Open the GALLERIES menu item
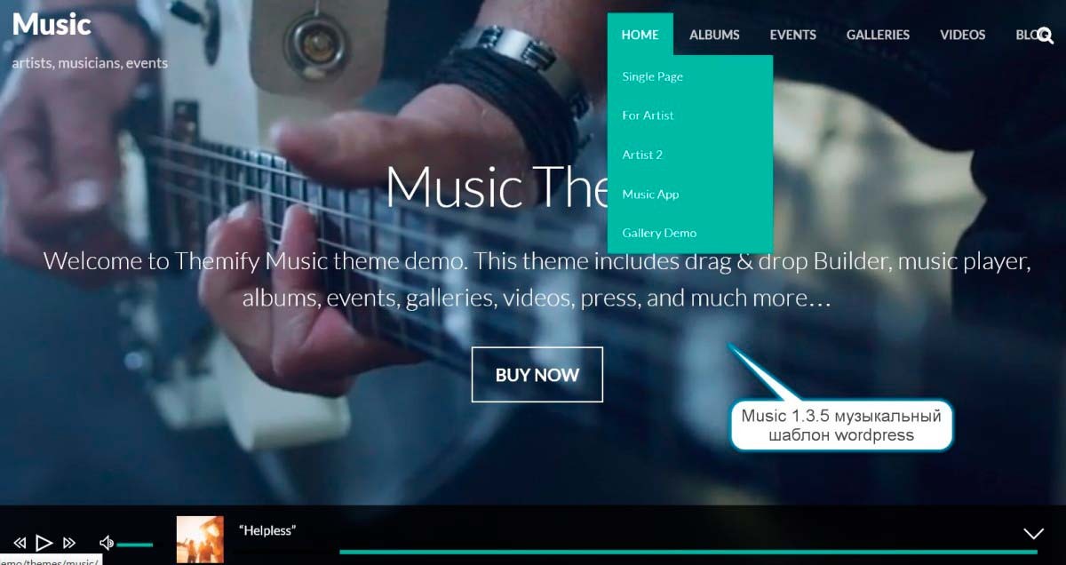The width and height of the screenshot is (1066, 565). (x=878, y=35)
